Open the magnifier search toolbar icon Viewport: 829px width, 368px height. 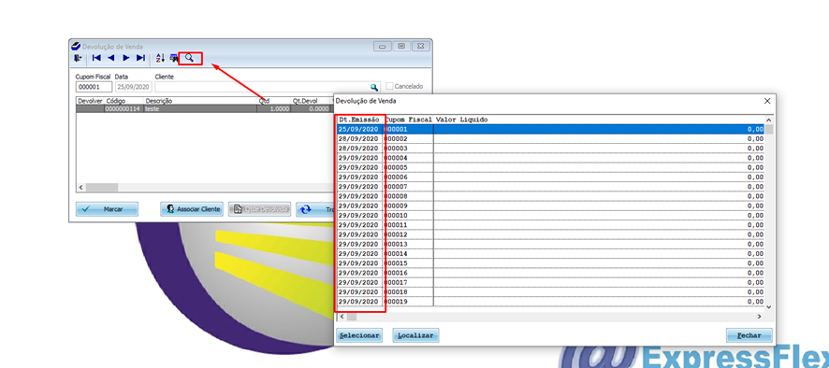(x=189, y=58)
